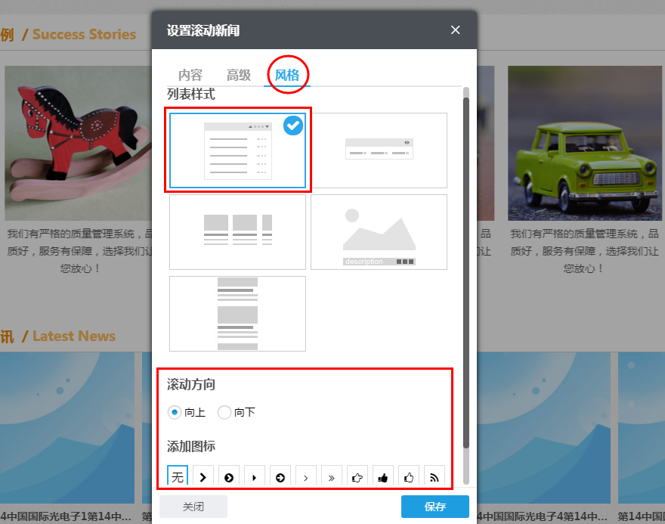
Task: Select the pointing-hand icon
Action: [357, 476]
